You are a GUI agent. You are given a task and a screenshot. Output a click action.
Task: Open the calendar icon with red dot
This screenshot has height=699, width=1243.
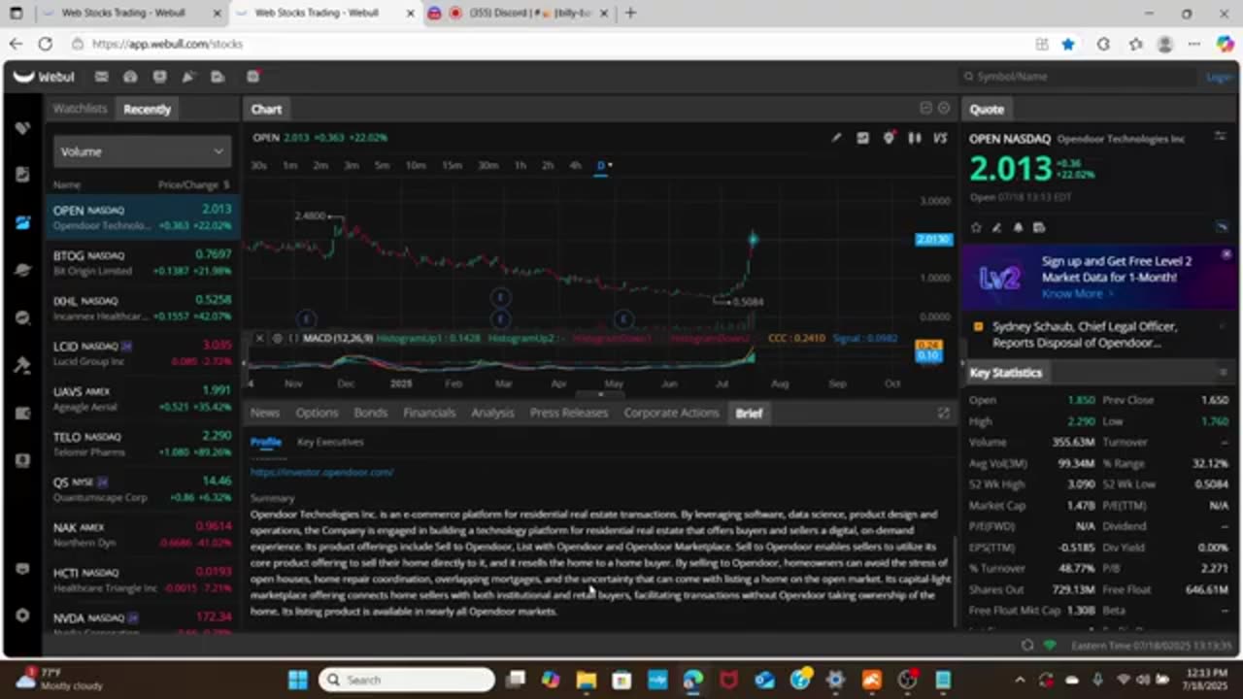[252, 77]
